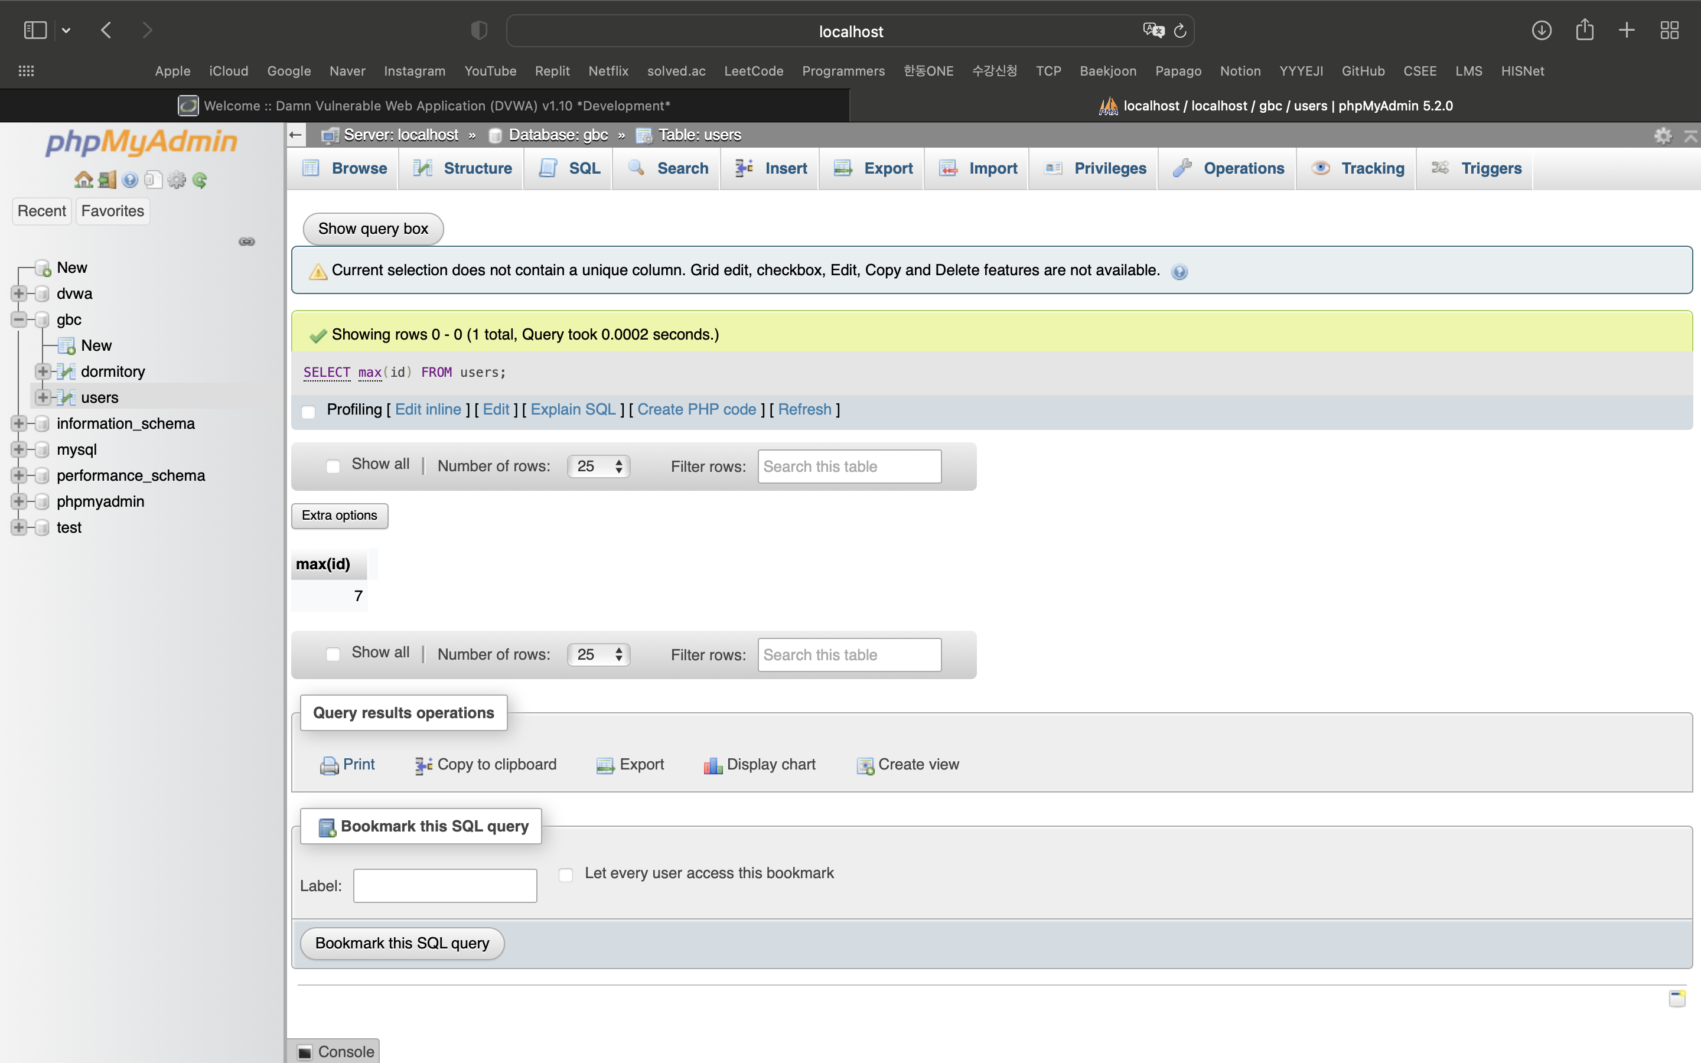Screen dimensions: 1701x1063
Task: Click the upper Filter rows search field
Action: [849, 466]
